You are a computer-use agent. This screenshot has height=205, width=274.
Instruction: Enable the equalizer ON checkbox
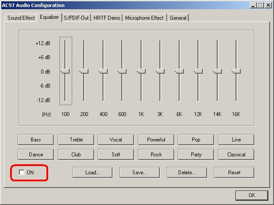[22, 173]
